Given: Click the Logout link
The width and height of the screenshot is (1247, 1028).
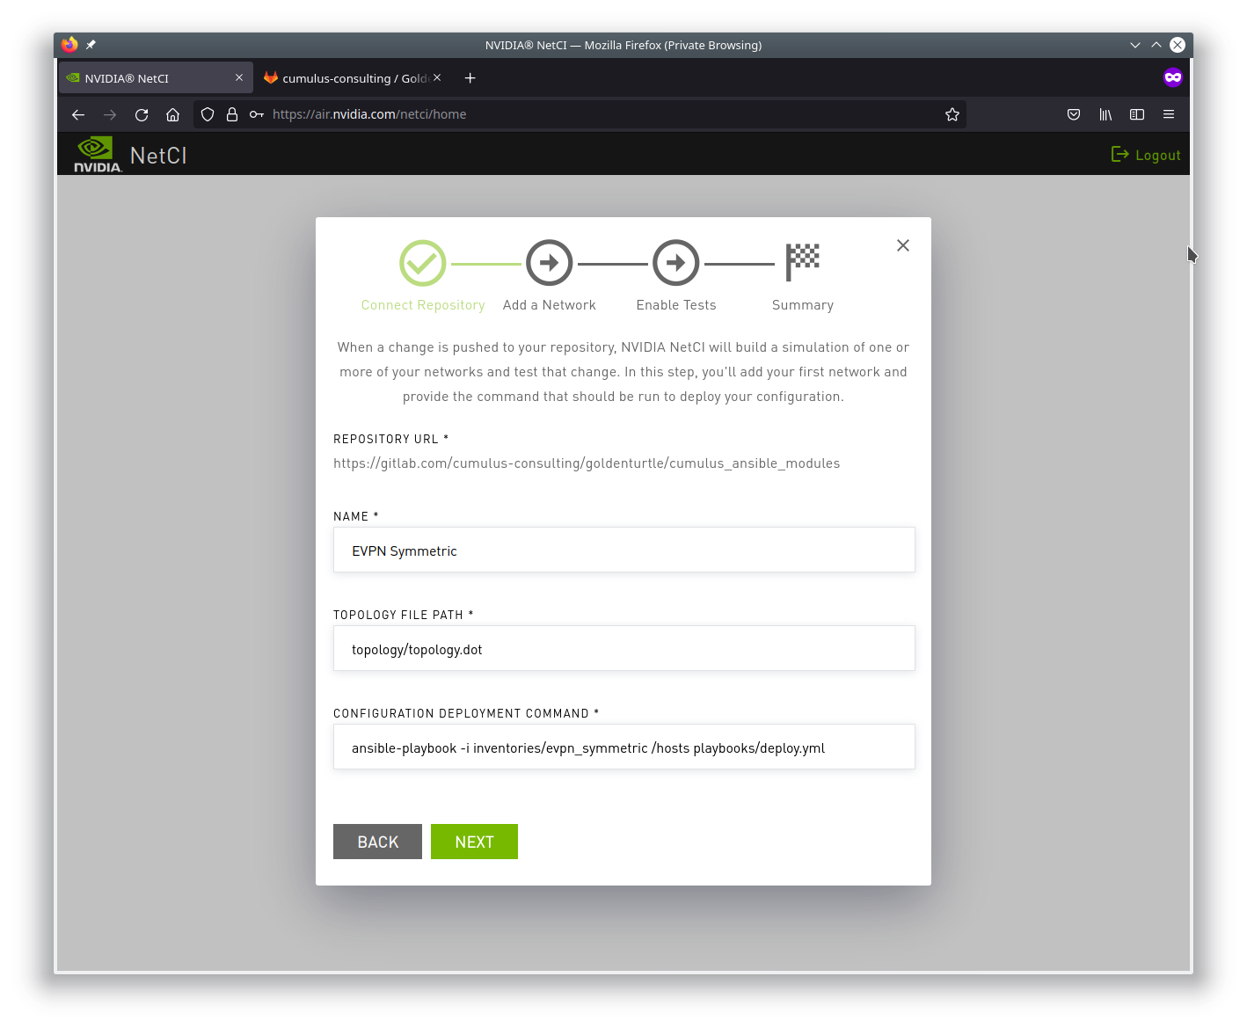Looking at the screenshot, I should [1147, 155].
